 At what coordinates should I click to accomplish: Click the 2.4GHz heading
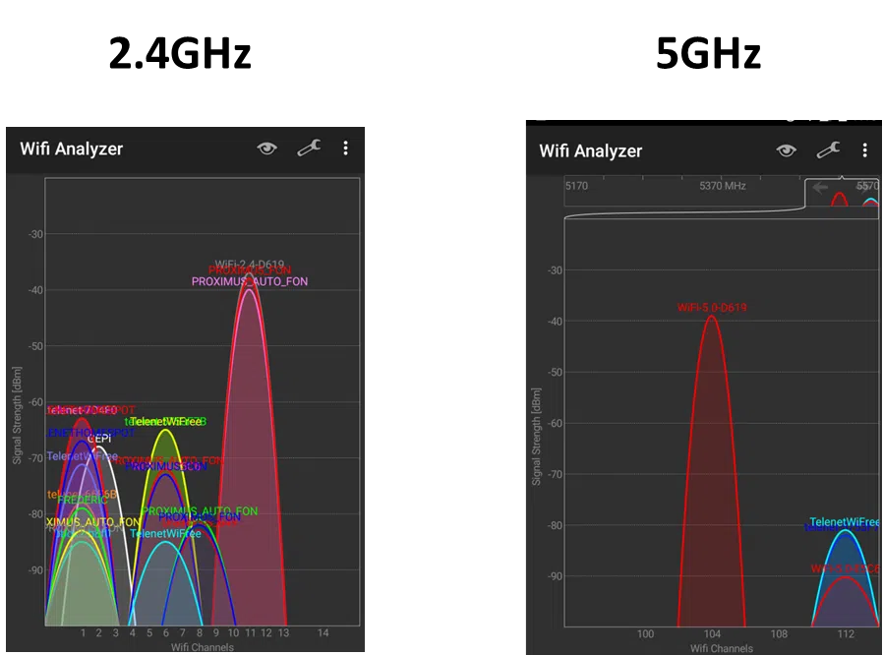point(180,53)
